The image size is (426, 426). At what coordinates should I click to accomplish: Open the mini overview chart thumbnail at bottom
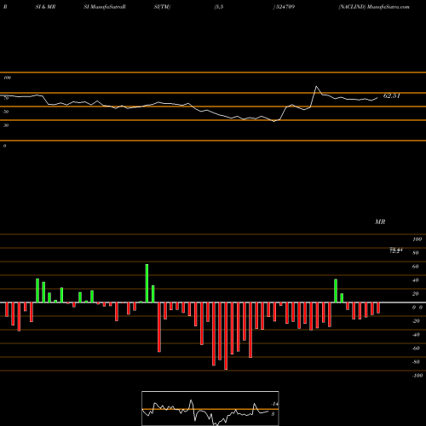[210, 408]
